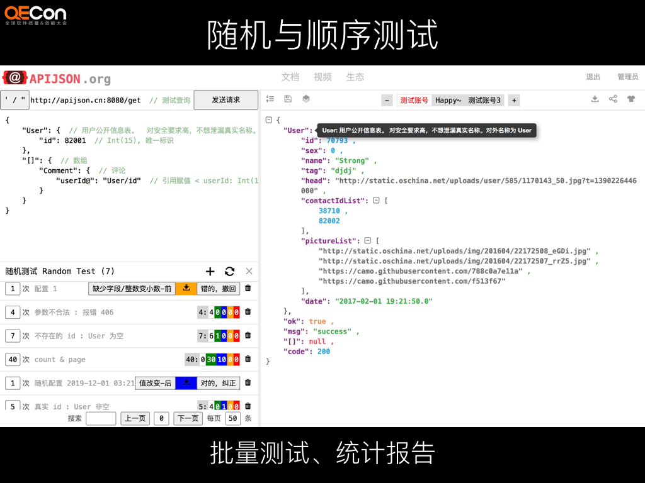The image size is (645, 483).
Task: Click the 下一页 next page button
Action: [188, 418]
